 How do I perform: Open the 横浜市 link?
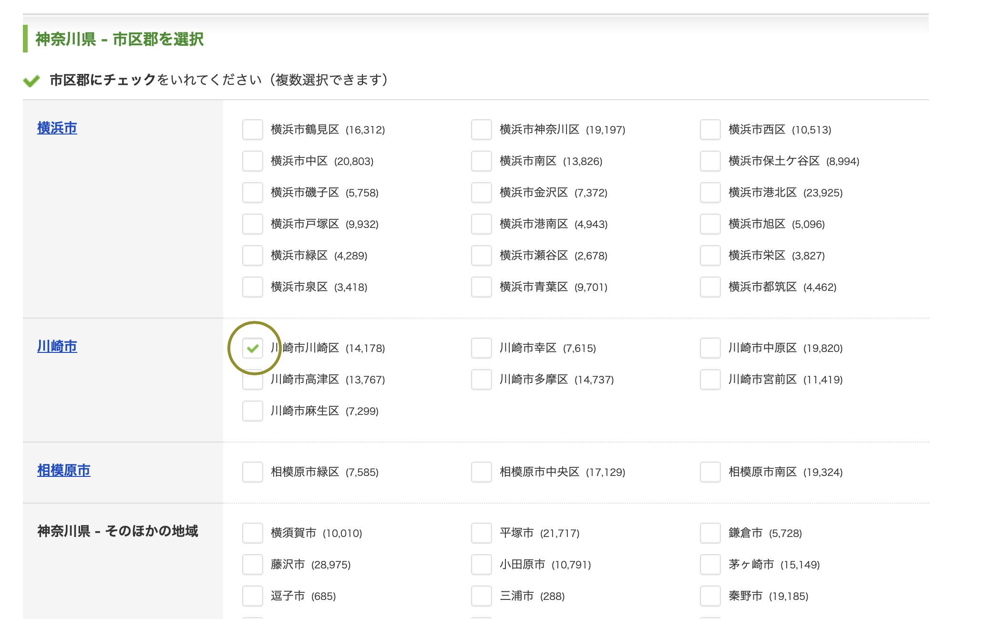57,128
